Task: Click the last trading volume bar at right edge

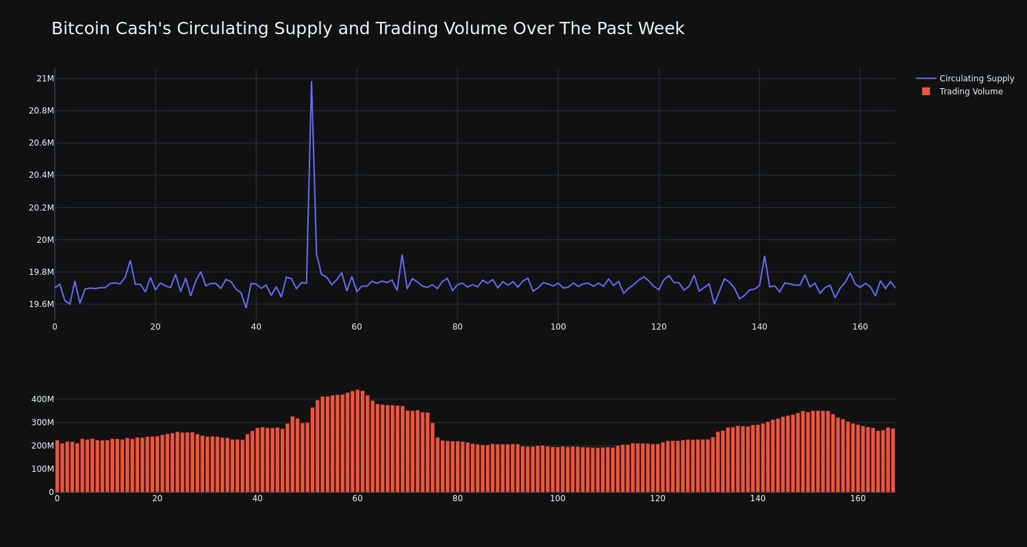Action: [893, 460]
